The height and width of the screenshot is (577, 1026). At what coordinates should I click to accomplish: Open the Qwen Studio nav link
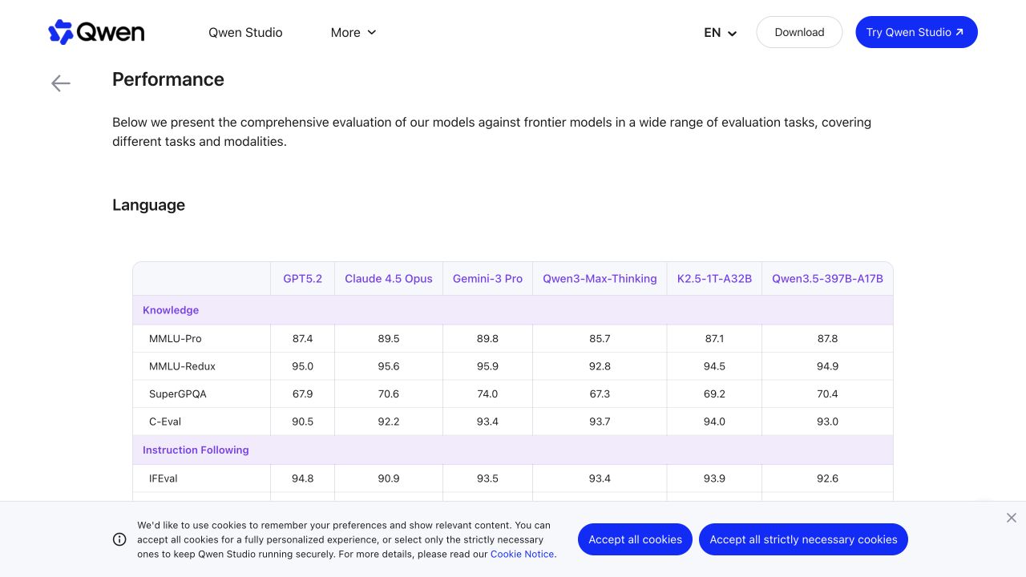[x=245, y=33]
